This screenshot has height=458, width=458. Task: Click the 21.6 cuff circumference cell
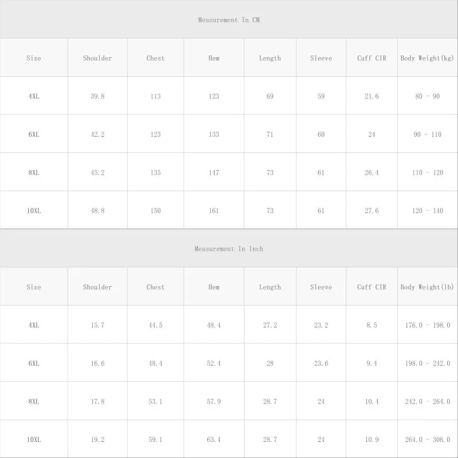(x=372, y=96)
